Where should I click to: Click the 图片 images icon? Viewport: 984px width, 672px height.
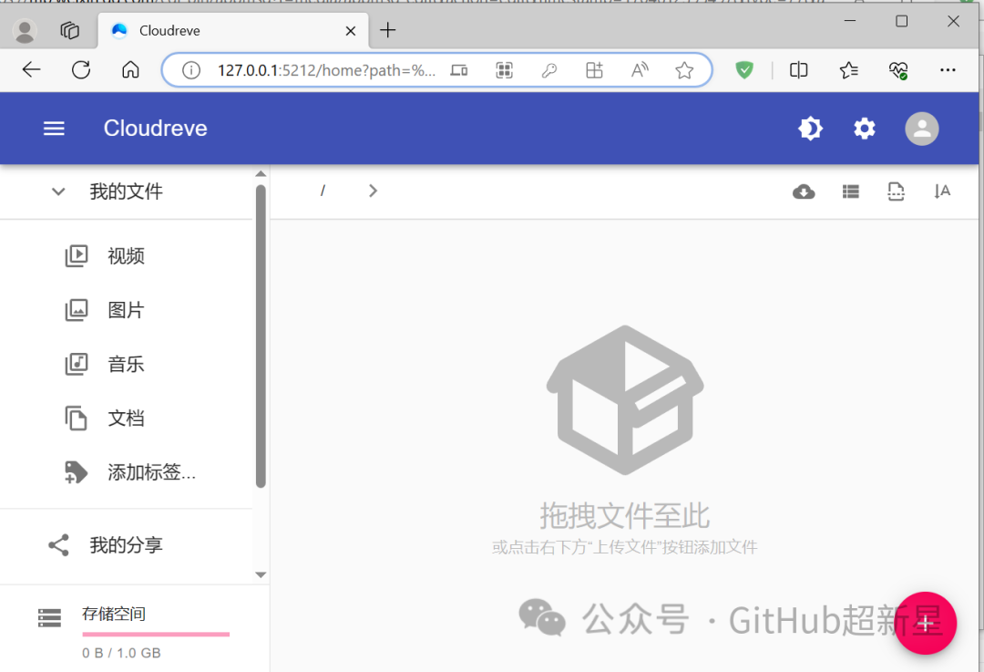coord(77,310)
